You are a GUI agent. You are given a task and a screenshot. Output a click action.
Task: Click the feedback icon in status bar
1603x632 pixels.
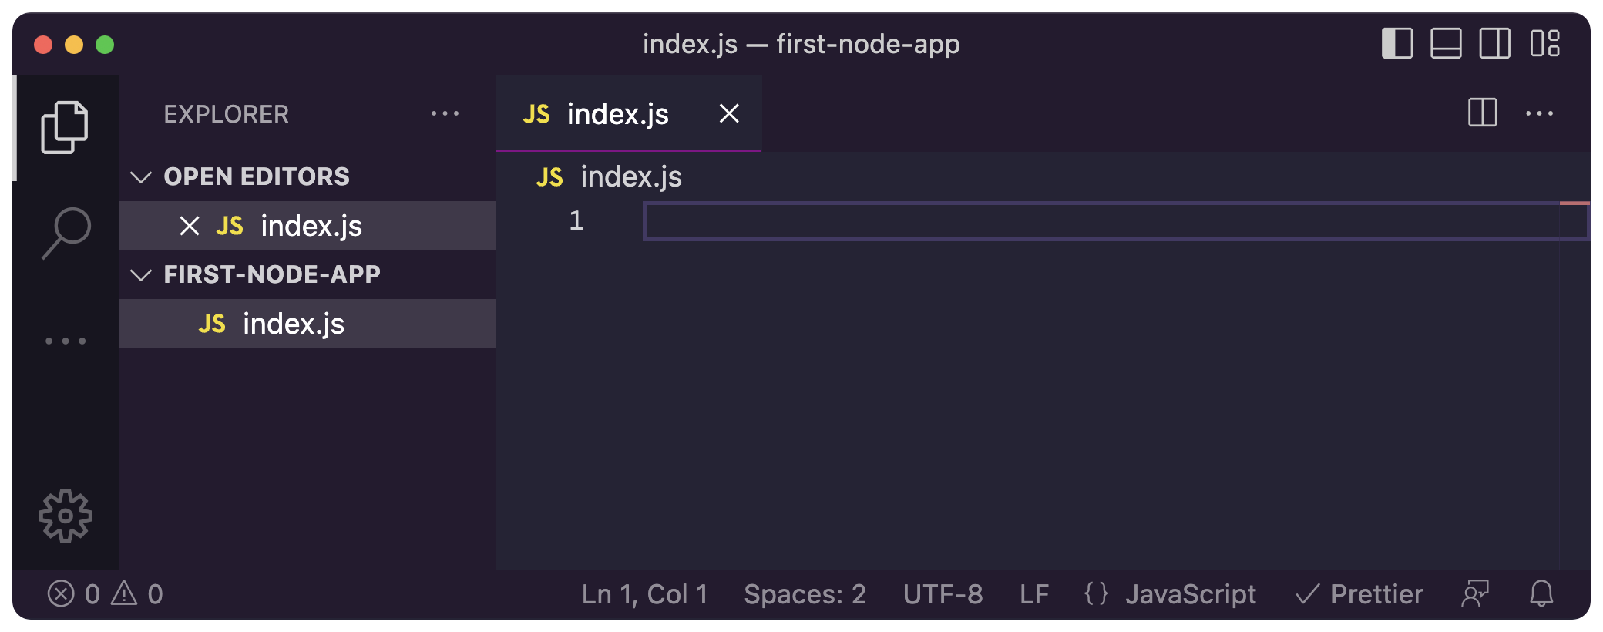point(1475,593)
